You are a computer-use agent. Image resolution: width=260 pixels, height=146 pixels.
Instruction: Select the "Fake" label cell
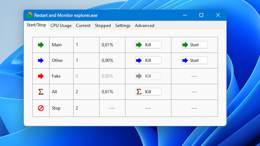point(61,76)
